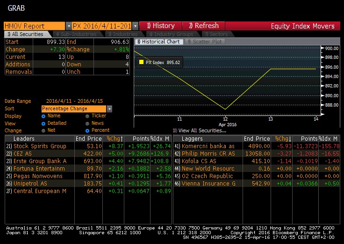
Task: Open CEZ AS in Leaders
Action: click(88, 154)
